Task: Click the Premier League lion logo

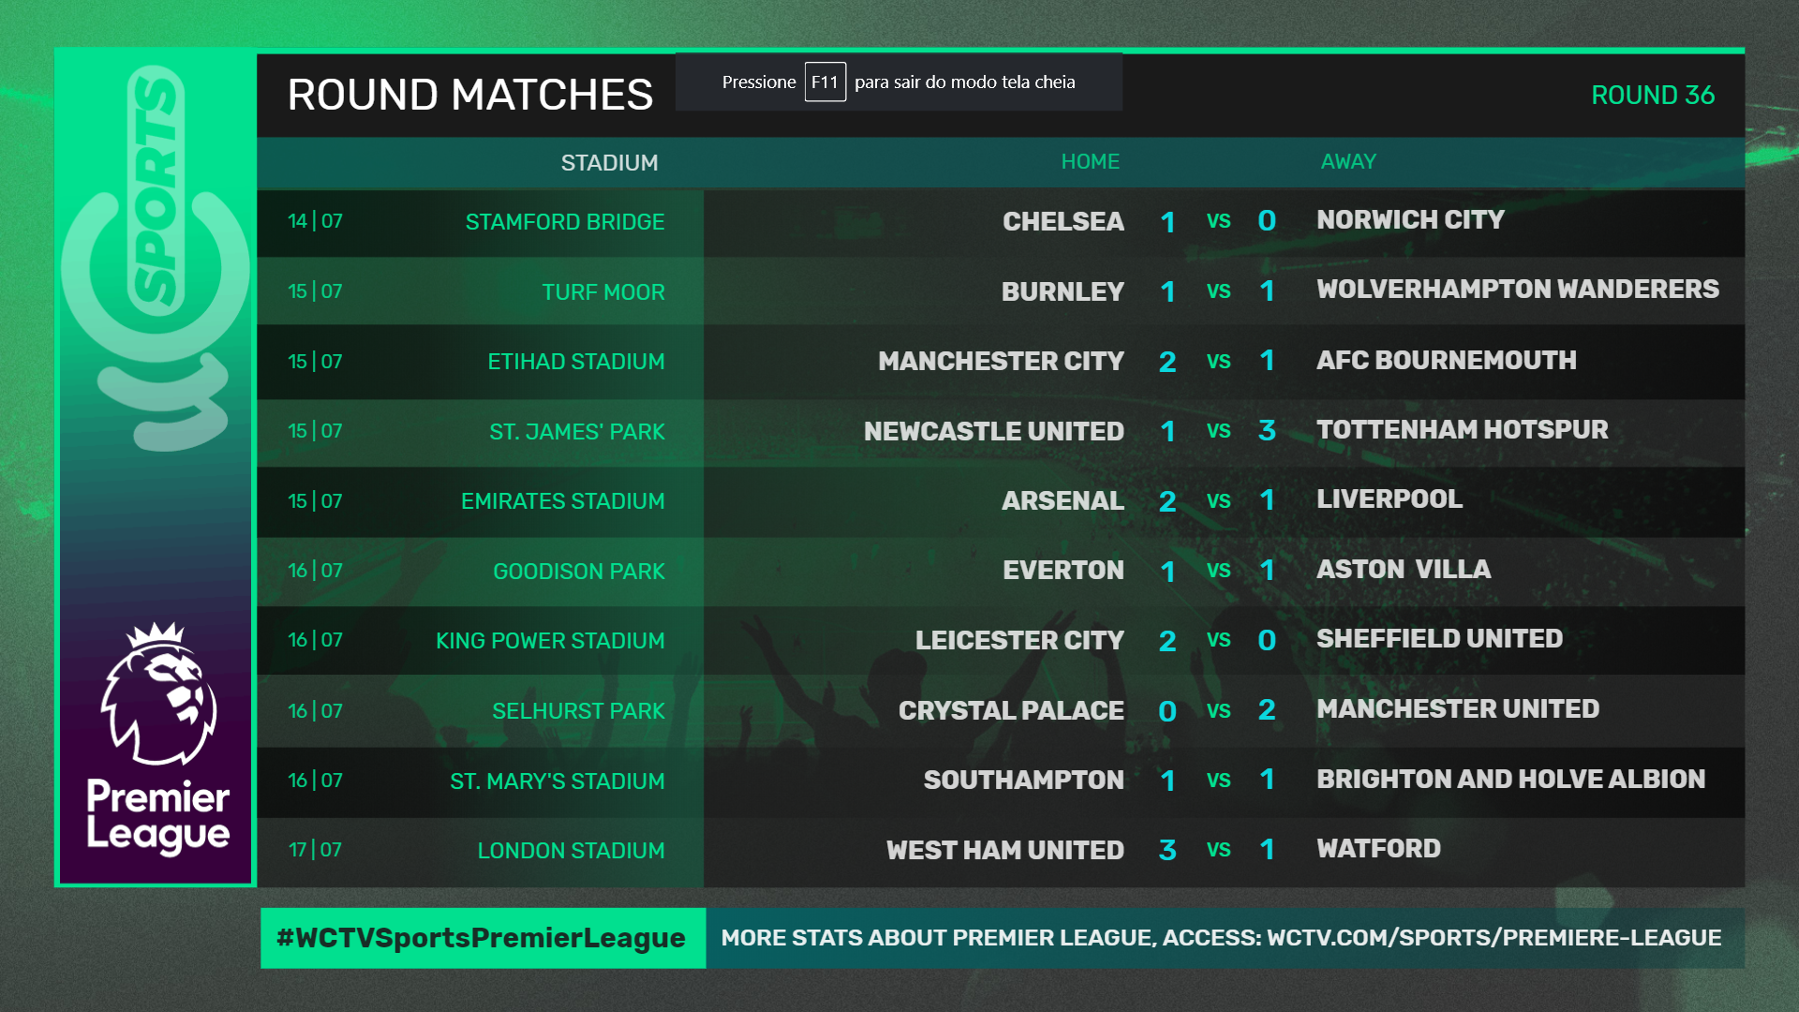Action: [158, 693]
